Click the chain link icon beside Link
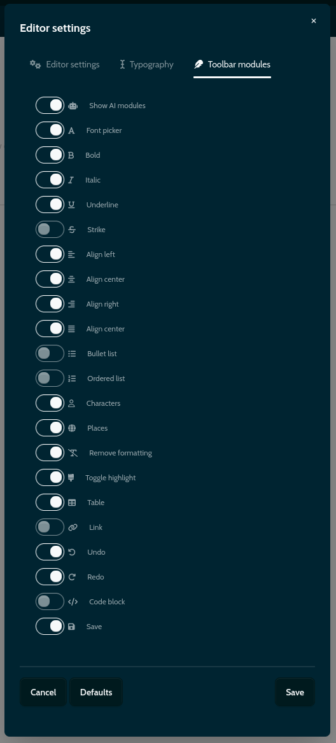 pyautogui.click(x=73, y=527)
